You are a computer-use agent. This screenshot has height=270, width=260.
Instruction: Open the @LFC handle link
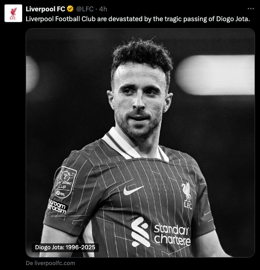point(85,9)
